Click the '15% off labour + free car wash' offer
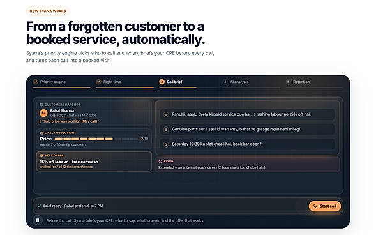The image size is (376, 235). tap(69, 162)
